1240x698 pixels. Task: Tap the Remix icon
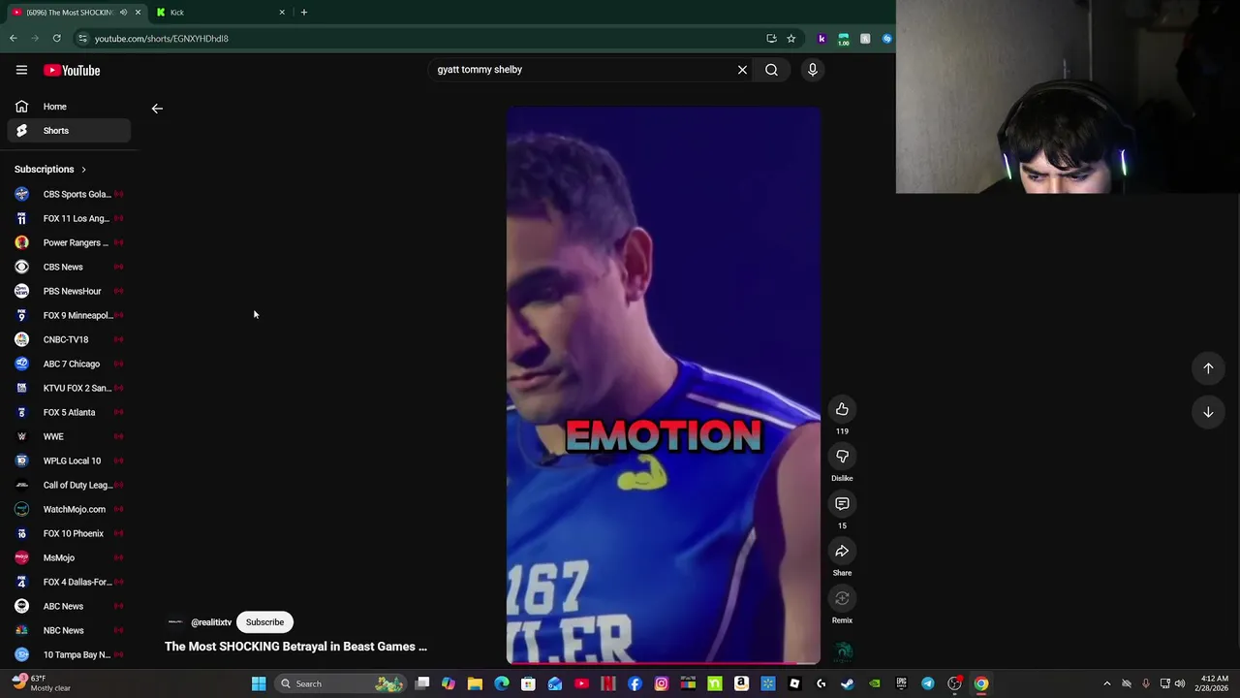842,599
